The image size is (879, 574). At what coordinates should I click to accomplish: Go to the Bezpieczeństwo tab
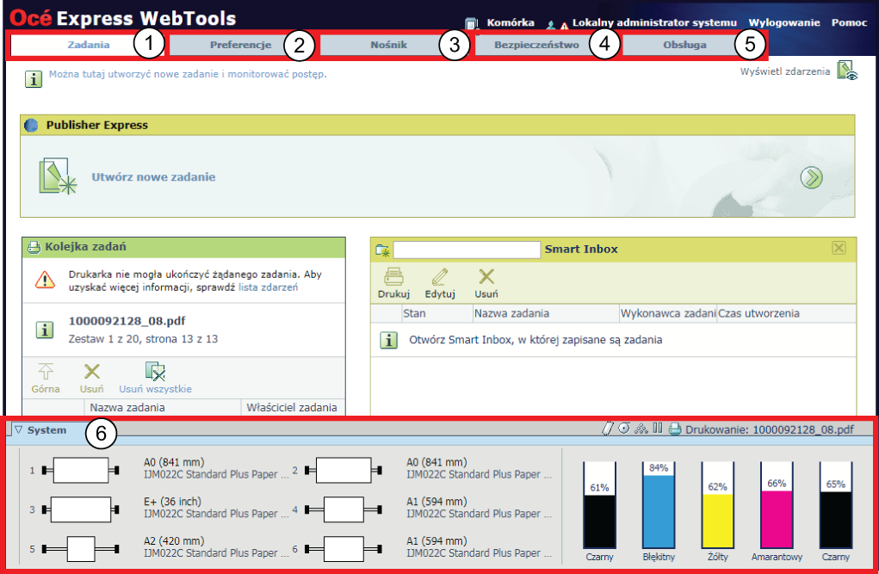[536, 45]
